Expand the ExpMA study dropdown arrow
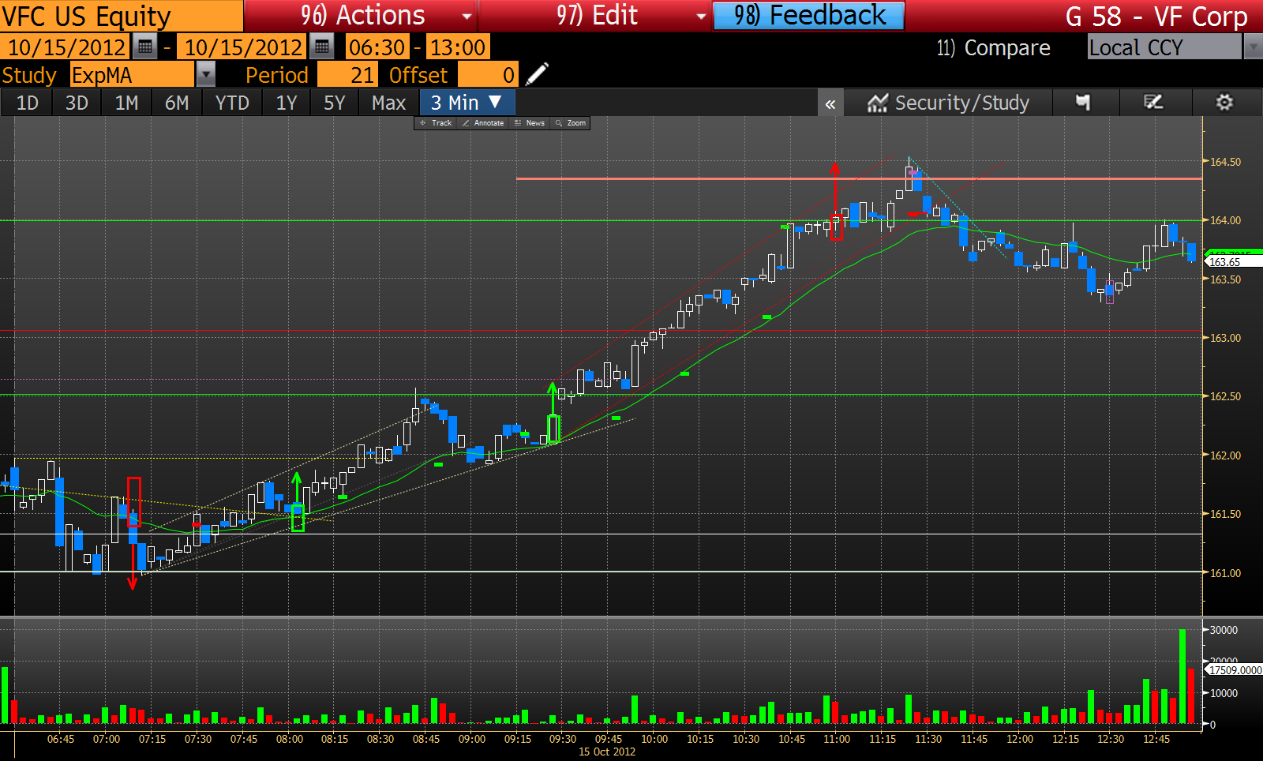1263x761 pixels. point(205,75)
